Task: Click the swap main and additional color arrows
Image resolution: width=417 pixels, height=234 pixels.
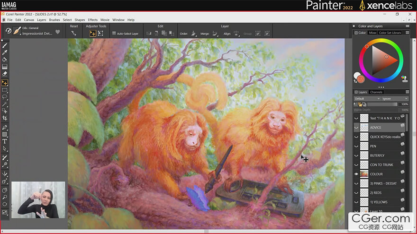Action: coord(355,81)
